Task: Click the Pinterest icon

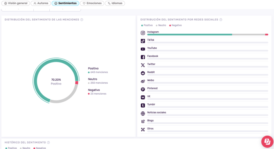Action: pos(143,89)
